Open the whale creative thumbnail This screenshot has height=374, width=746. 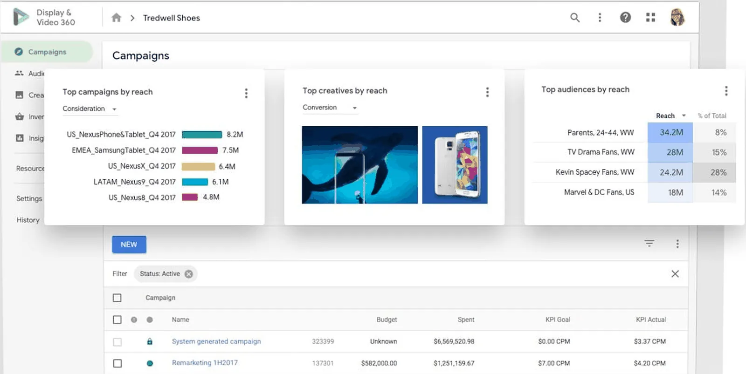click(359, 165)
